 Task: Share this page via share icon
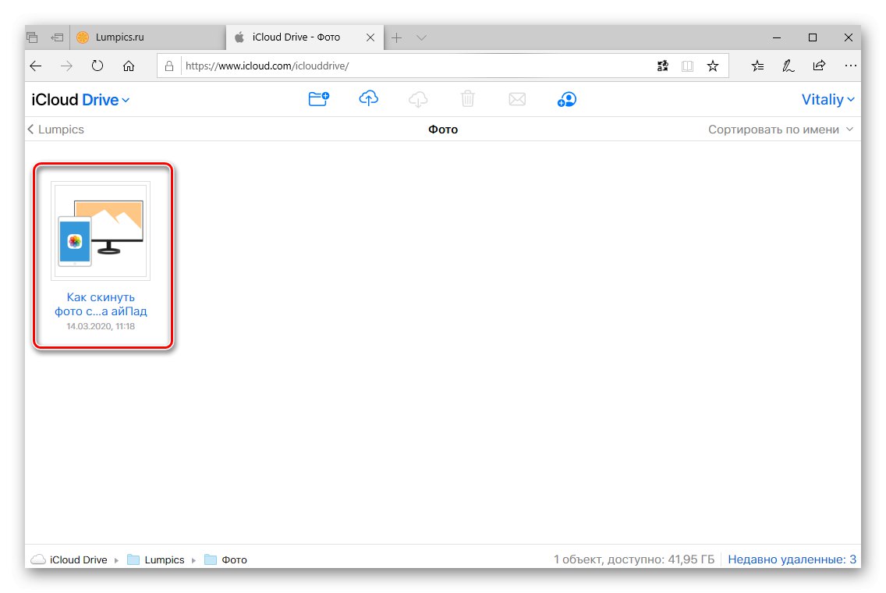coord(820,66)
